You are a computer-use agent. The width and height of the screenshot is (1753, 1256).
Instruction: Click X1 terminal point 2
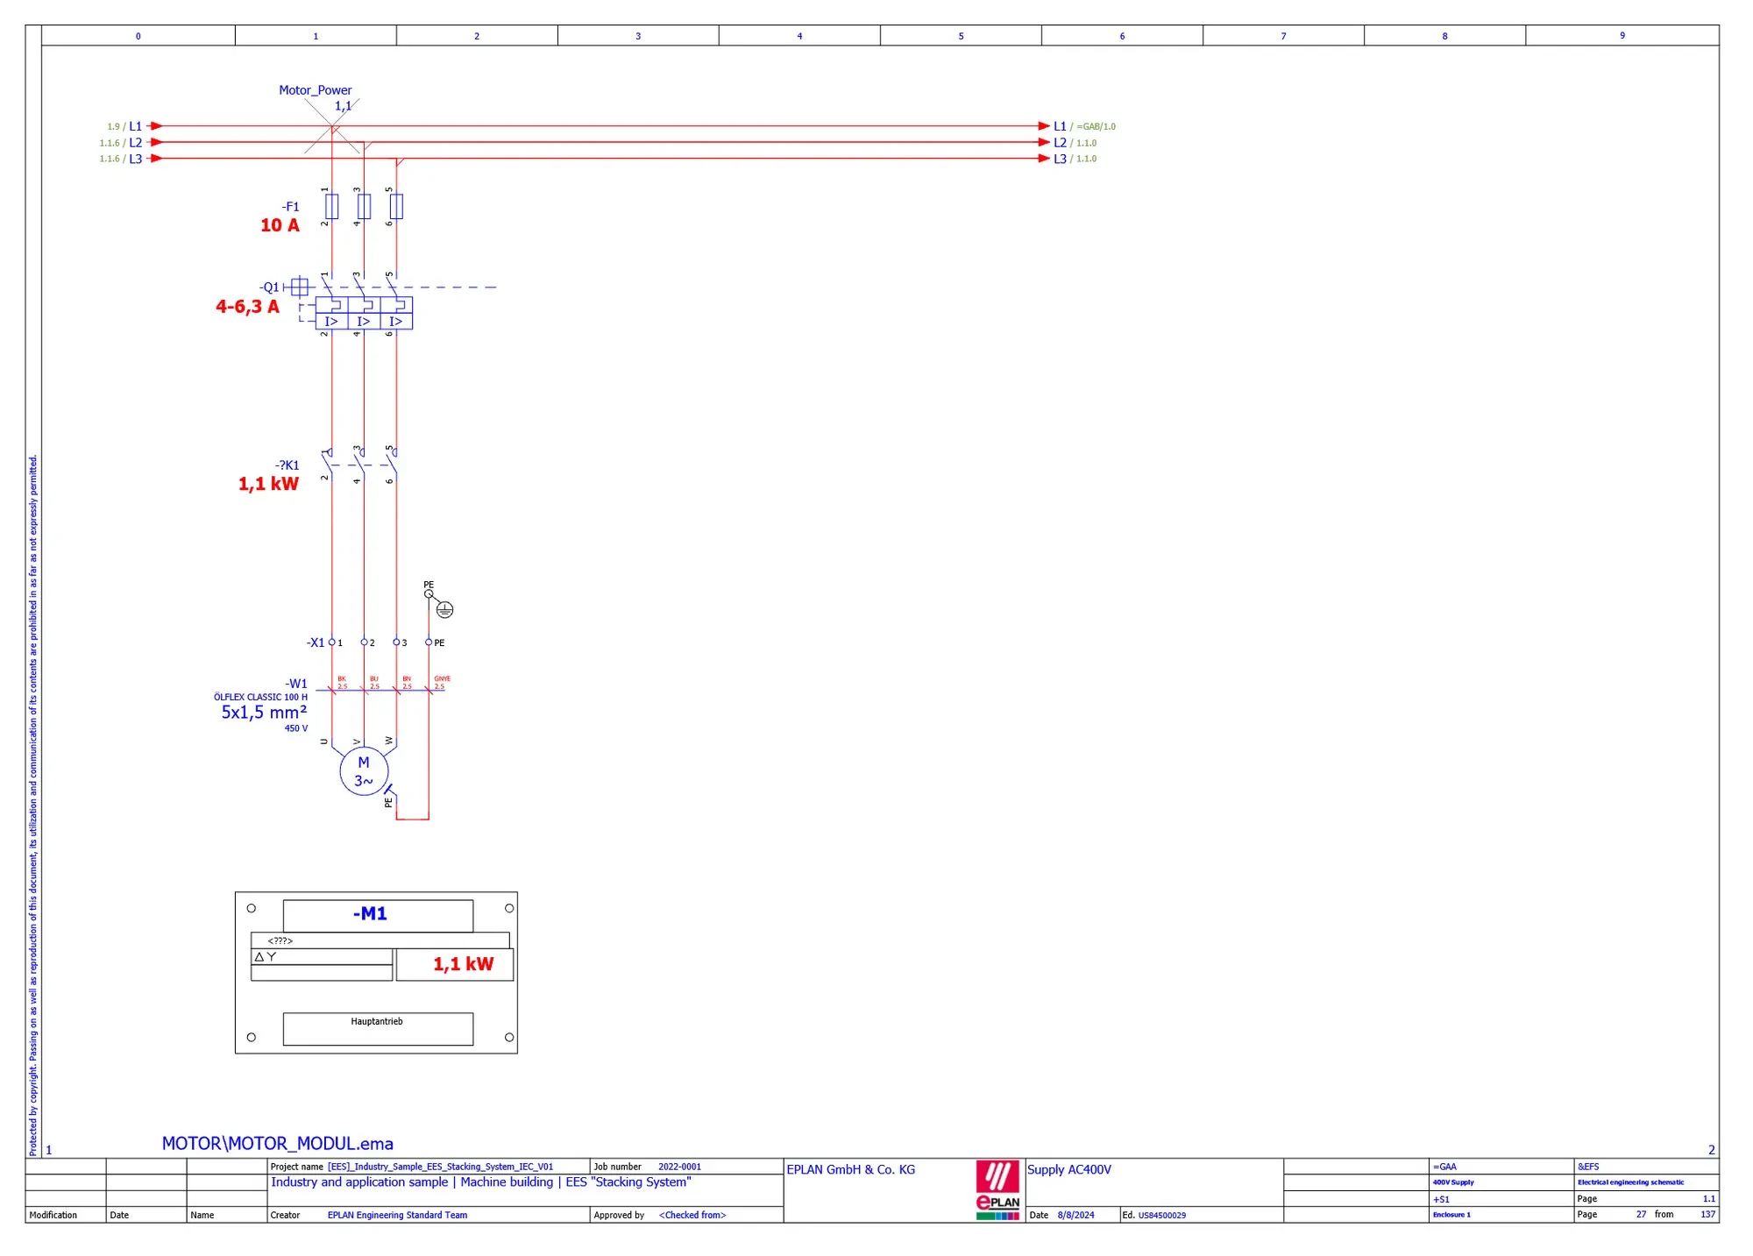point(364,642)
